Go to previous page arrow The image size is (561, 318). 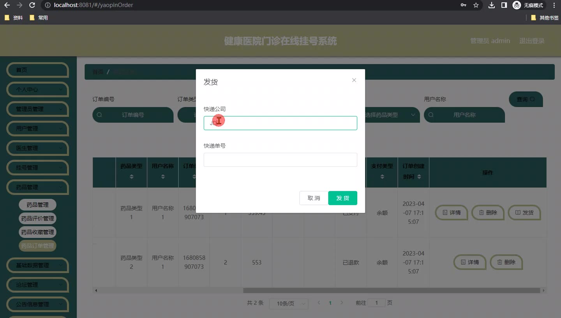[319, 303]
